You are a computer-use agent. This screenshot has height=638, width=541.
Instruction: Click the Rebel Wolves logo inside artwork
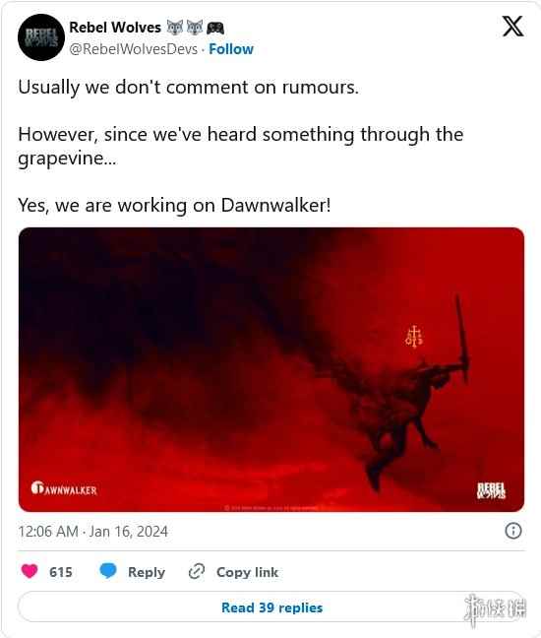491,490
